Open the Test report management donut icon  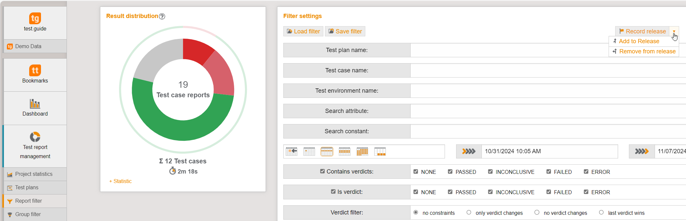coord(35,137)
